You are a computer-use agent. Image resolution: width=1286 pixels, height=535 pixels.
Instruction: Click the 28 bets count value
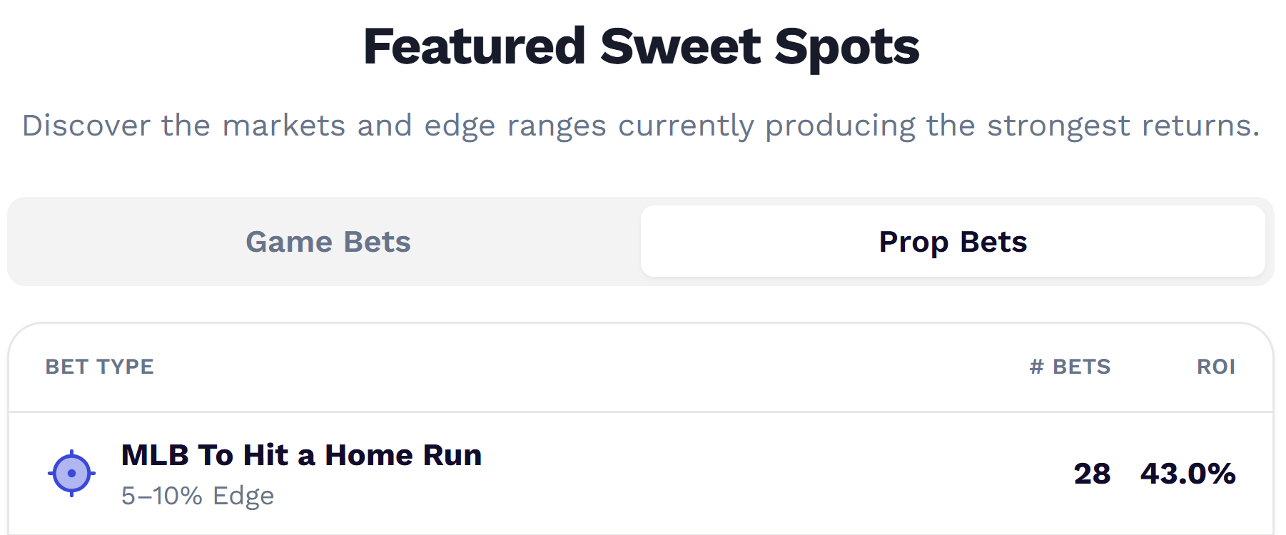pos(1092,474)
